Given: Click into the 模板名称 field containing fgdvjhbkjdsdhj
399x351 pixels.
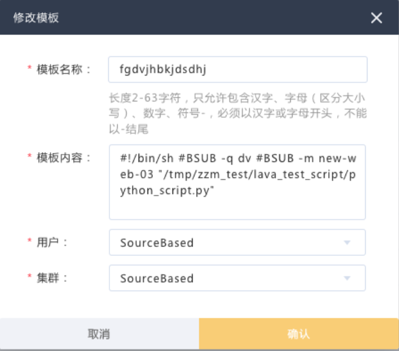Looking at the screenshot, I should pos(238,69).
